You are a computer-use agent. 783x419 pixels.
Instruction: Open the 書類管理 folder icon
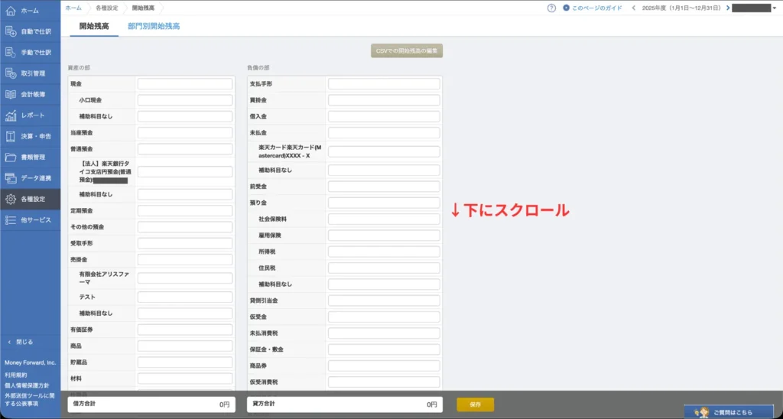point(11,158)
